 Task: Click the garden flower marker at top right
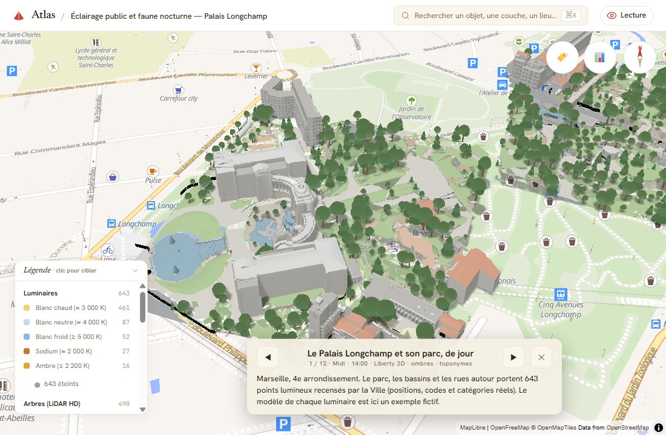pos(519,41)
